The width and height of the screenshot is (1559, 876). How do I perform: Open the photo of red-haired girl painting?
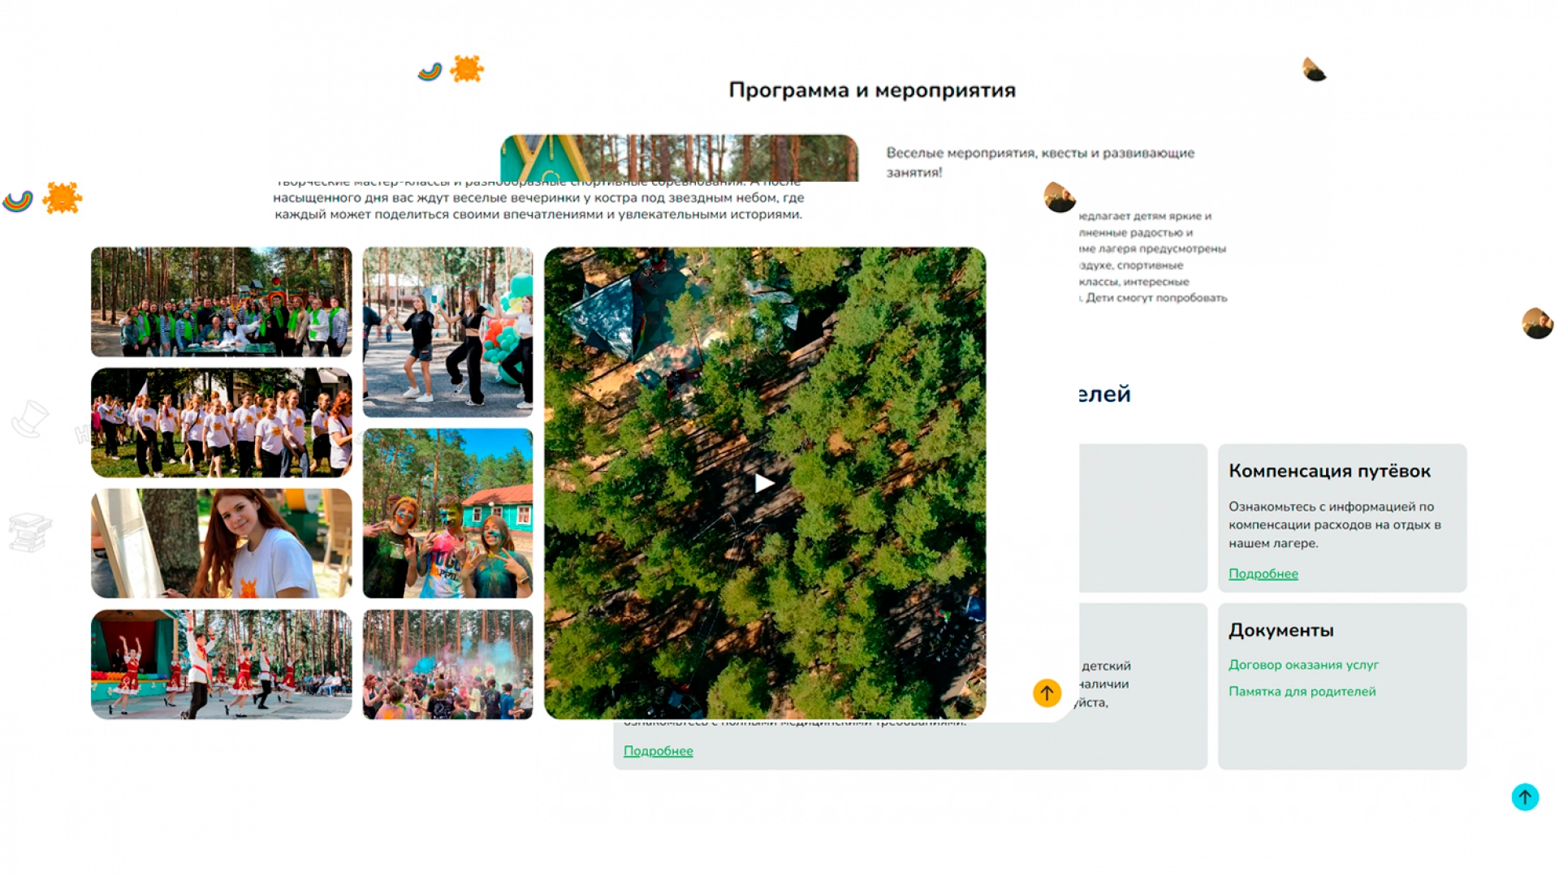tap(222, 543)
